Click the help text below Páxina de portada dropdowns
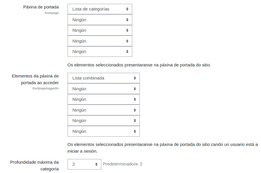The height and width of the screenshot is (173, 261). coord(139,65)
